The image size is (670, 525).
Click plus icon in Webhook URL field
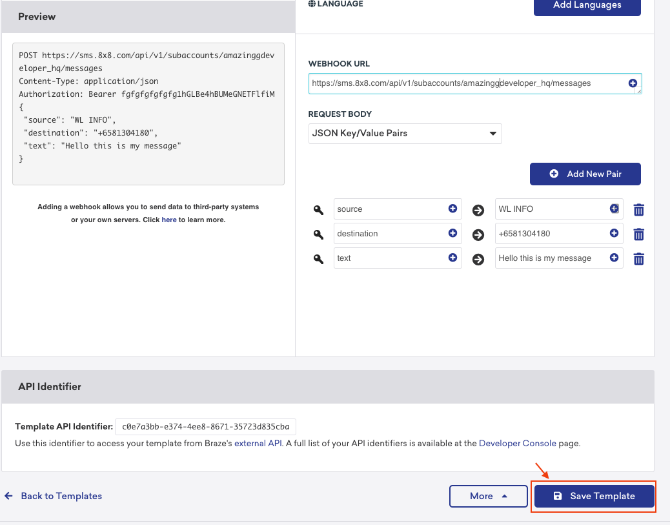click(x=633, y=83)
